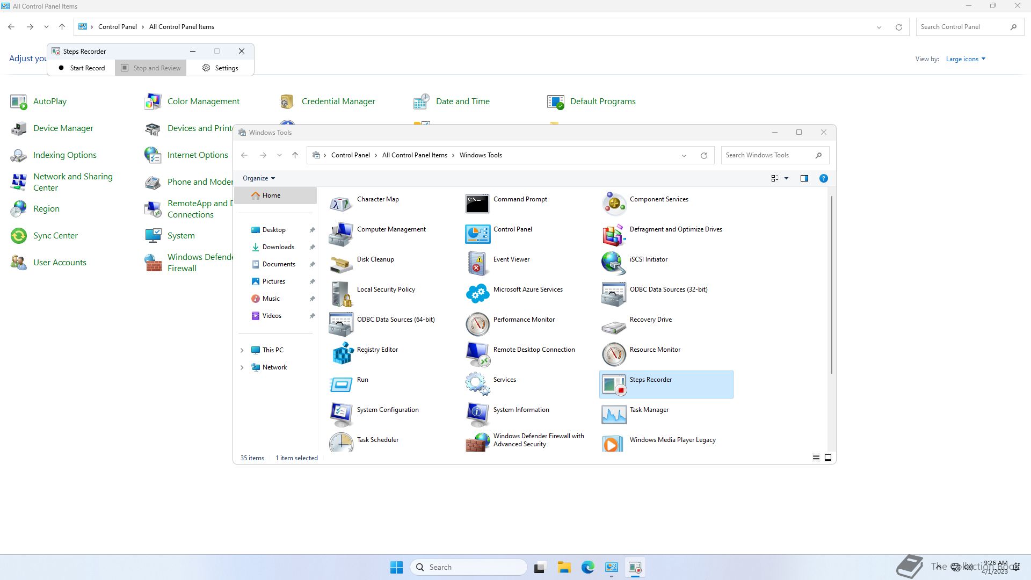Open the Organize dropdown menu
Image resolution: width=1031 pixels, height=580 pixels.
tap(259, 178)
